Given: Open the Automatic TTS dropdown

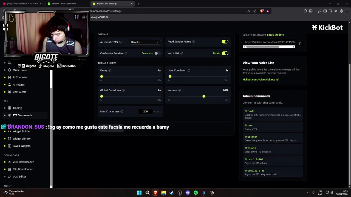Looking at the screenshot, I should (145, 42).
